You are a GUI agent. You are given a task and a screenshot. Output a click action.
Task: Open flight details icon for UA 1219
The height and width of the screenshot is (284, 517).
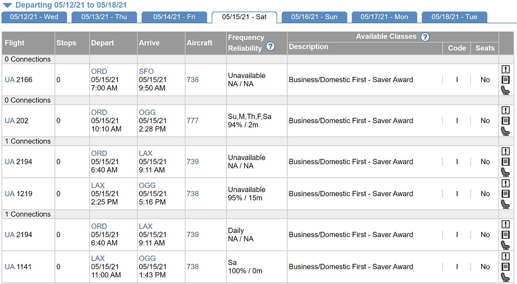(x=506, y=194)
